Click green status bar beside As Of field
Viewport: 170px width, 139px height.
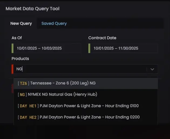pyautogui.click(x=12, y=48)
